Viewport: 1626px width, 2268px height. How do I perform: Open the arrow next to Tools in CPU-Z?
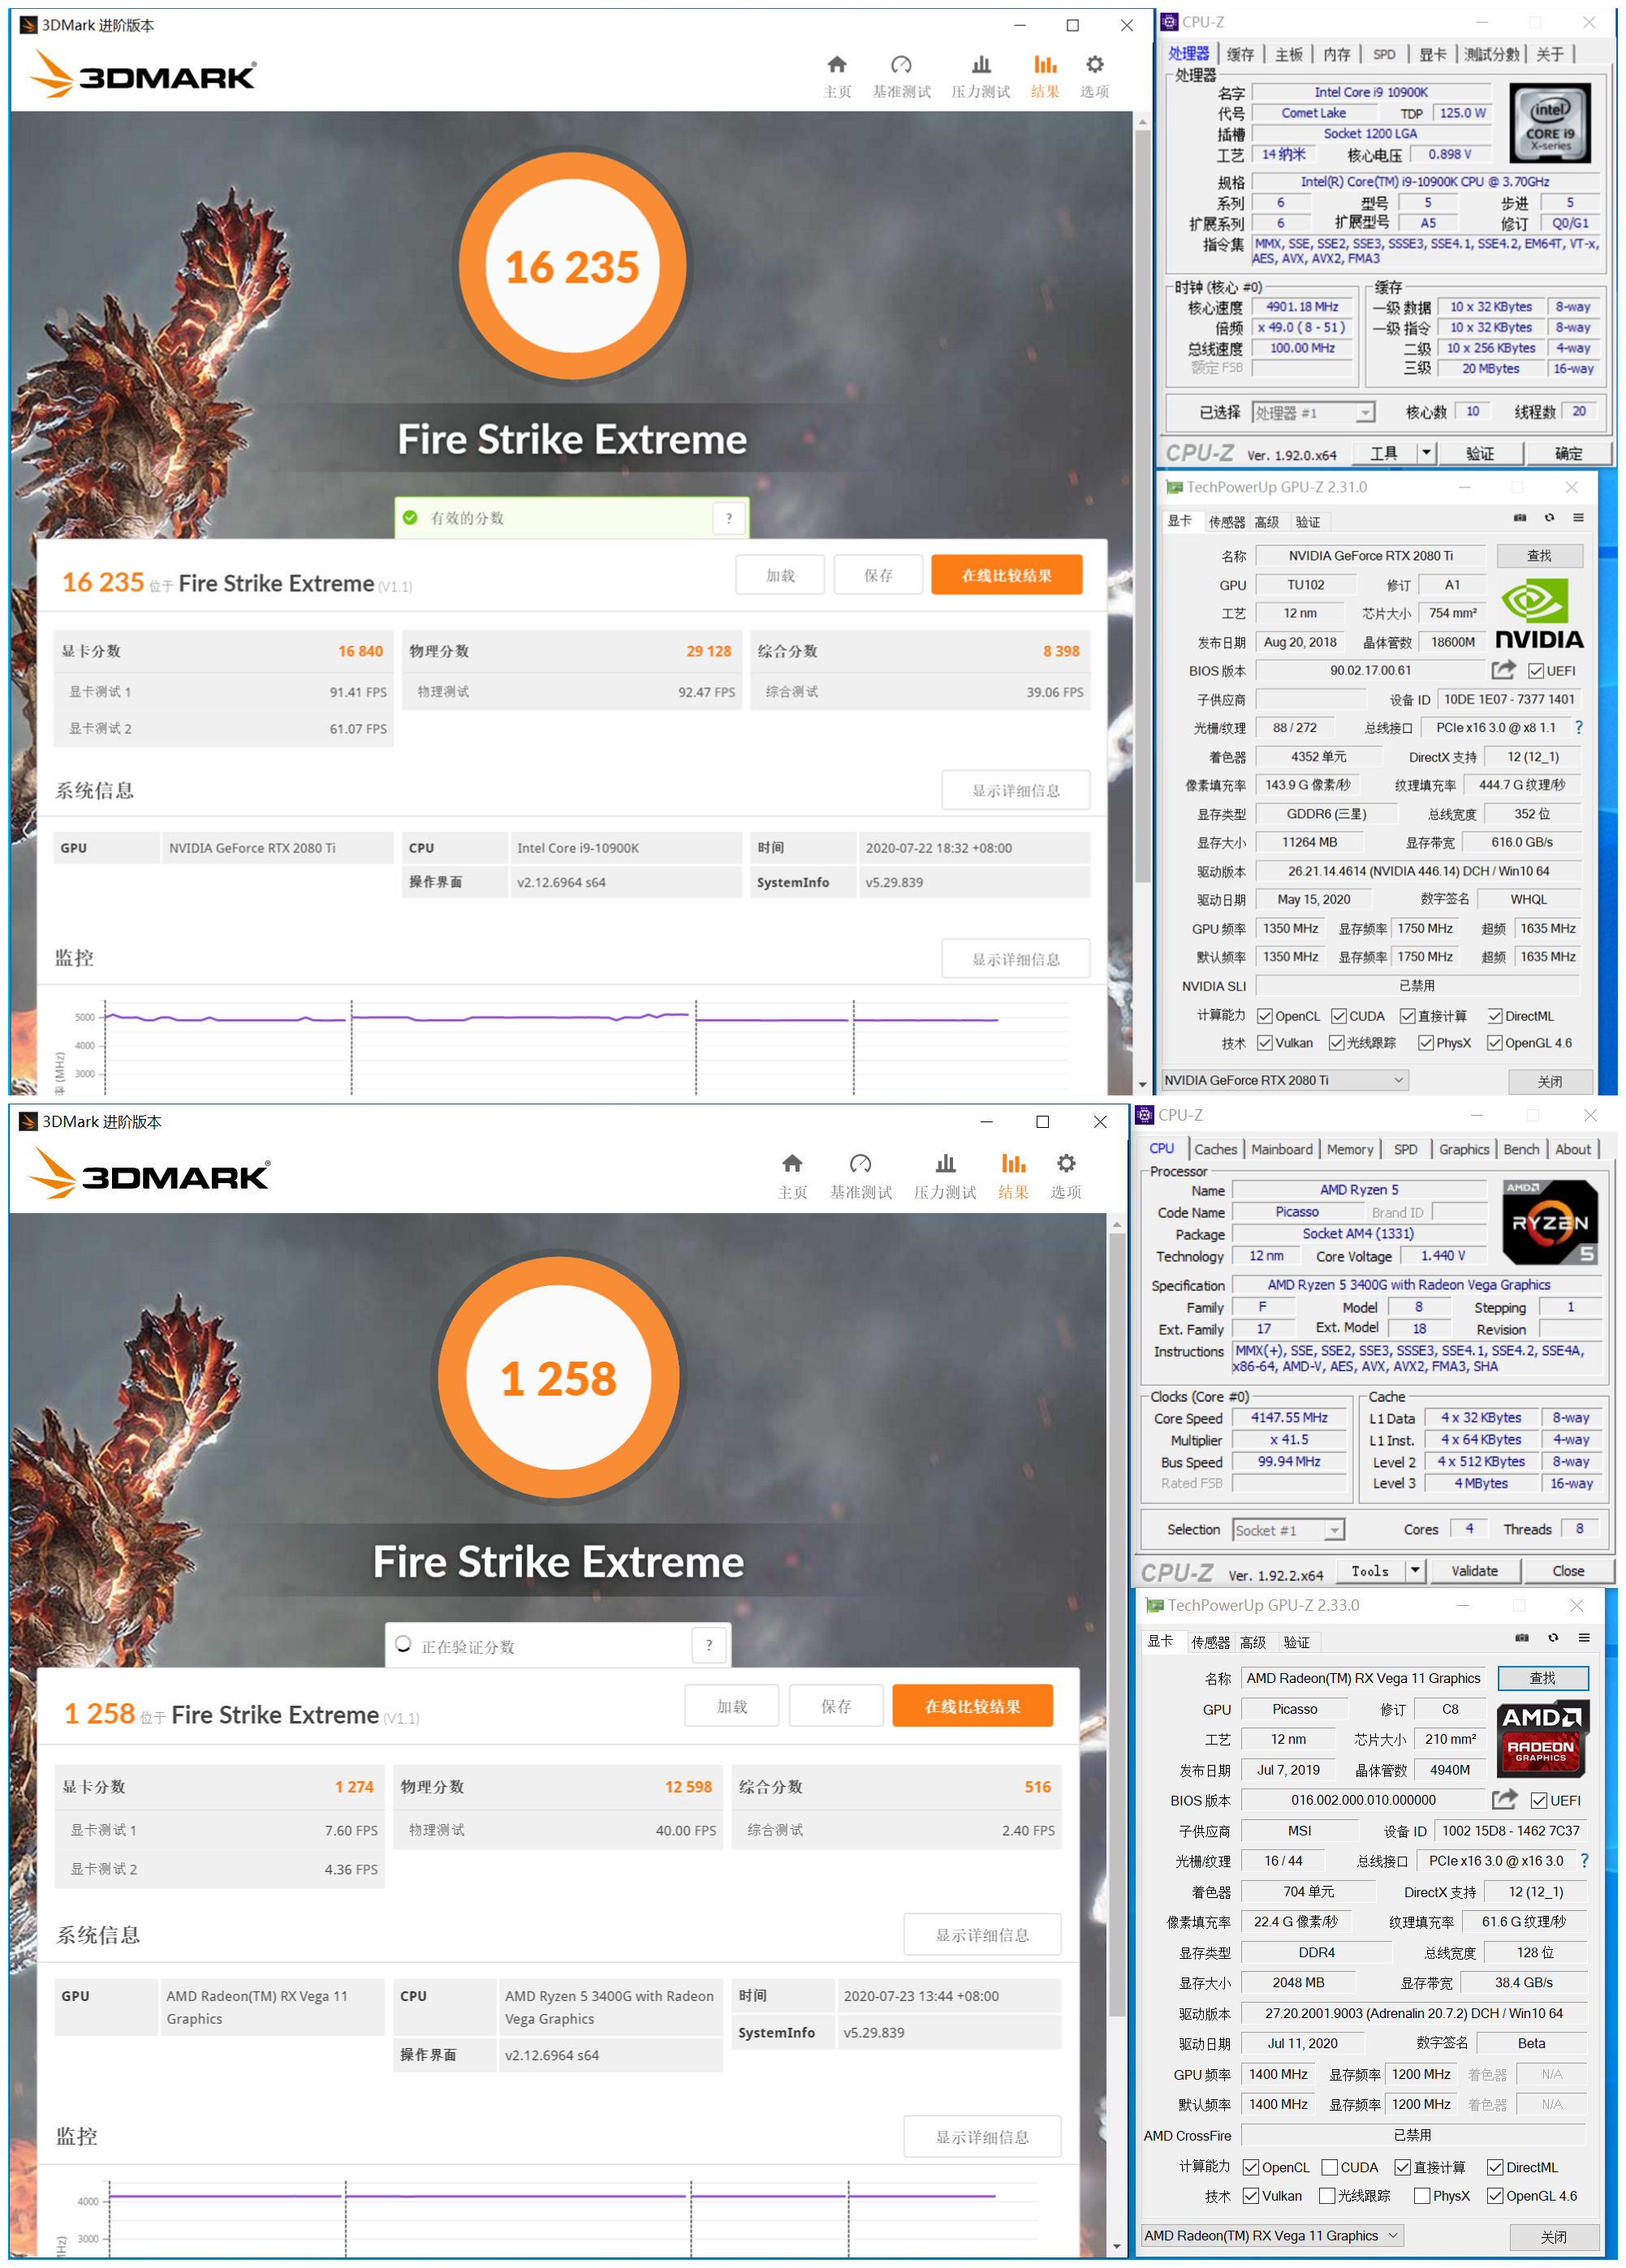(1414, 1570)
